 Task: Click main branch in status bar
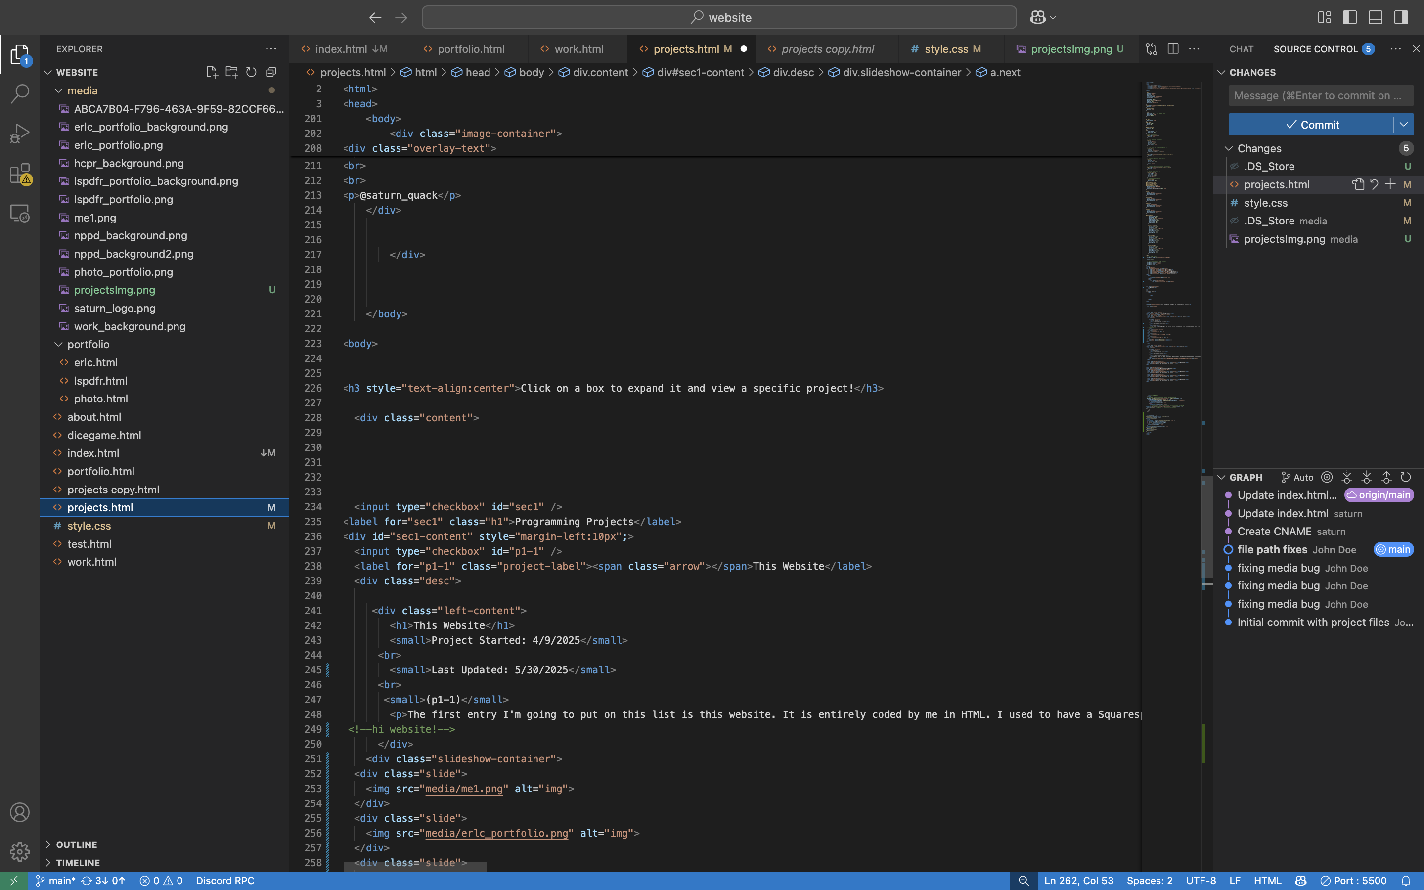(55, 881)
